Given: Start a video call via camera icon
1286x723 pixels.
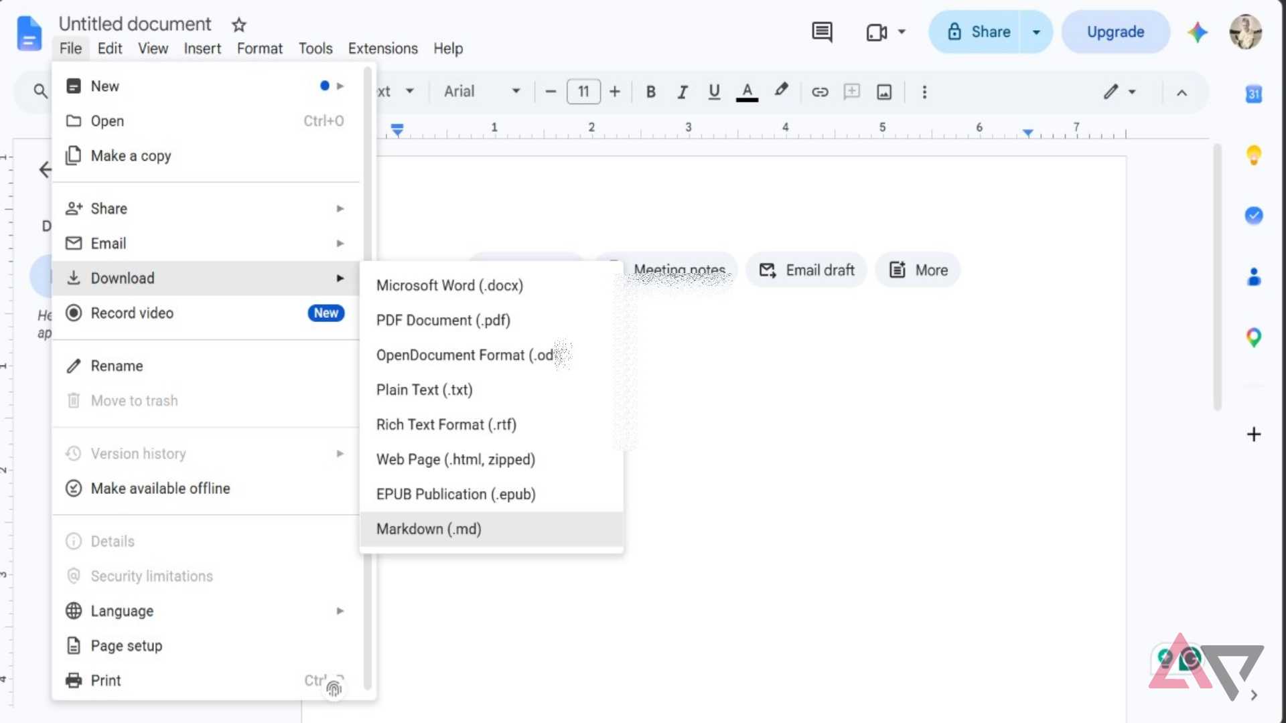Looking at the screenshot, I should coord(876,31).
